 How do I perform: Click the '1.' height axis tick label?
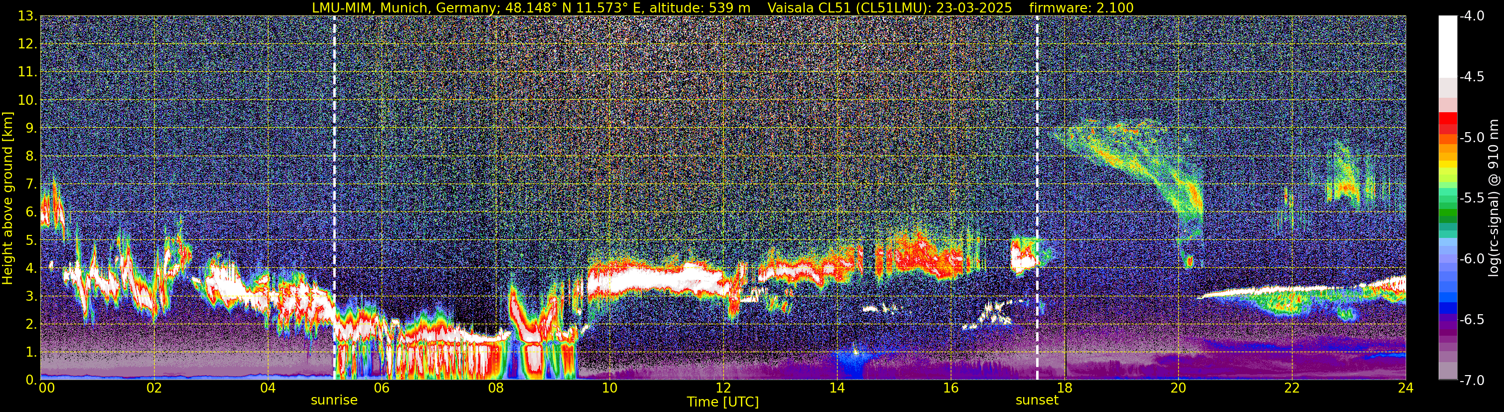coord(31,353)
